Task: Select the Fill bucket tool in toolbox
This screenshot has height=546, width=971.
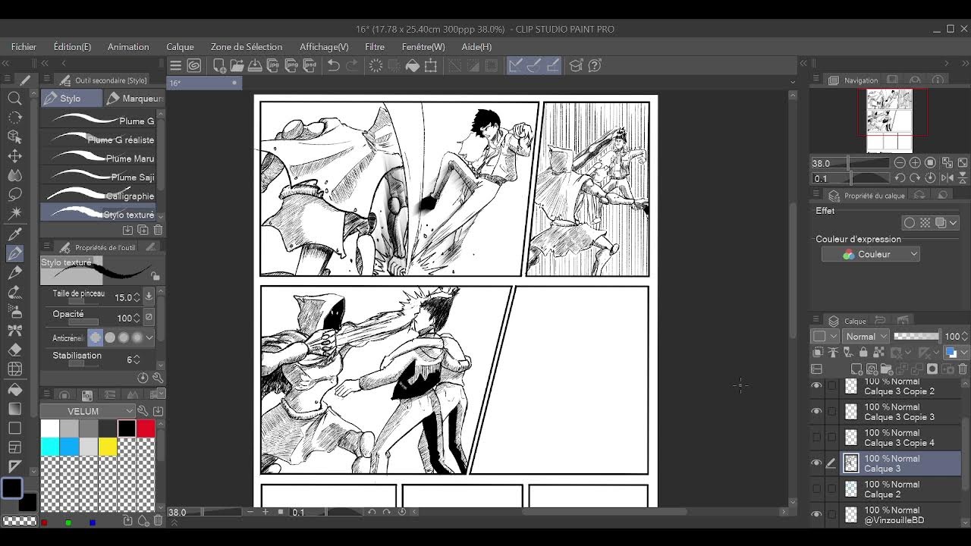Action: pos(14,389)
